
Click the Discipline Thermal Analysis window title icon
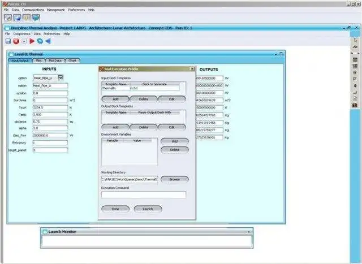(x=7, y=28)
